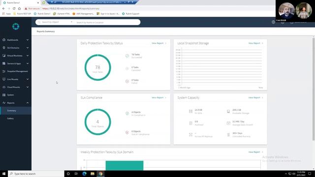Click the page vertical scrollbar
This screenshot has width=315, height=177.
[314, 89]
